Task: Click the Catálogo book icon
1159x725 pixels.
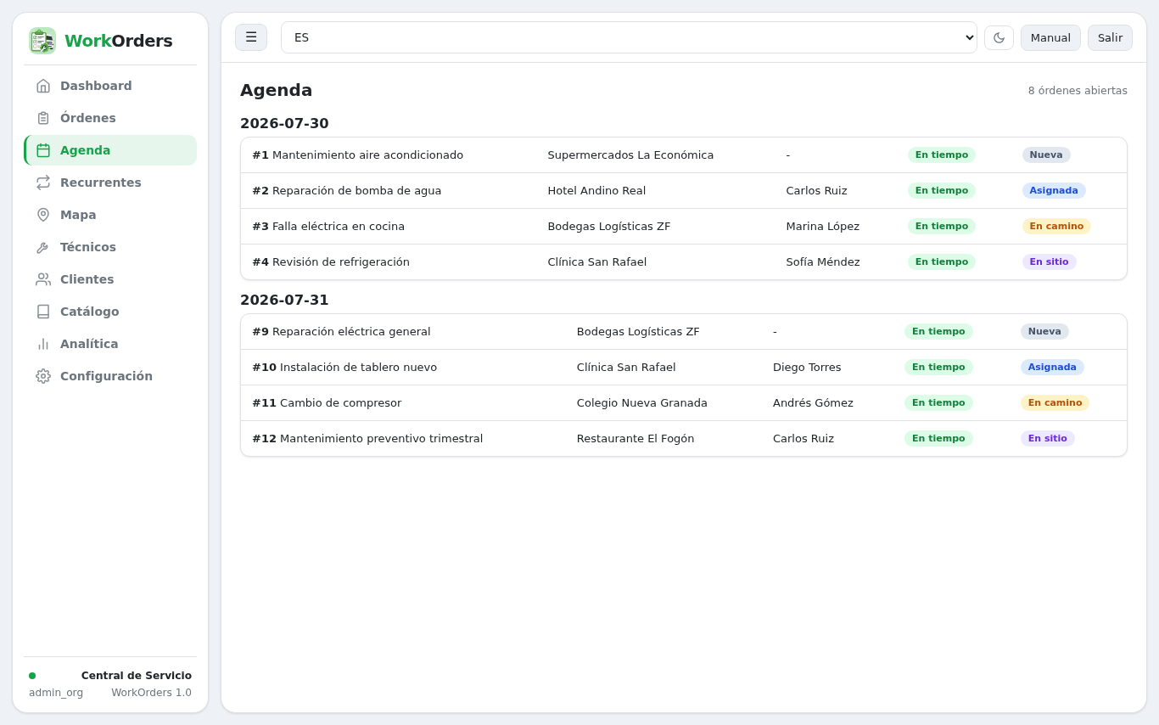Action: (43, 312)
